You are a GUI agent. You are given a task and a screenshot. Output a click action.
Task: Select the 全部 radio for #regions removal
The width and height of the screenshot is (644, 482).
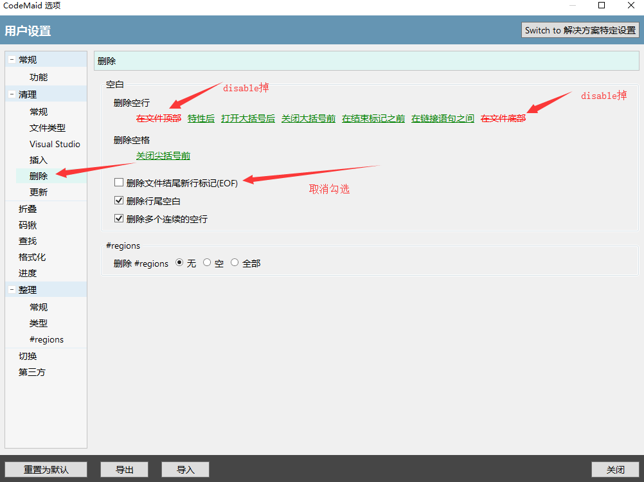[235, 262]
